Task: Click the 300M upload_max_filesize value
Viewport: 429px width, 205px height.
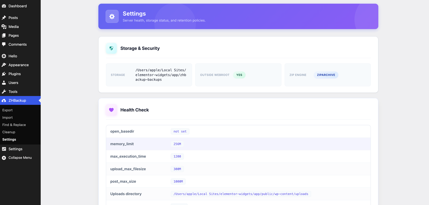Action: click(x=177, y=169)
